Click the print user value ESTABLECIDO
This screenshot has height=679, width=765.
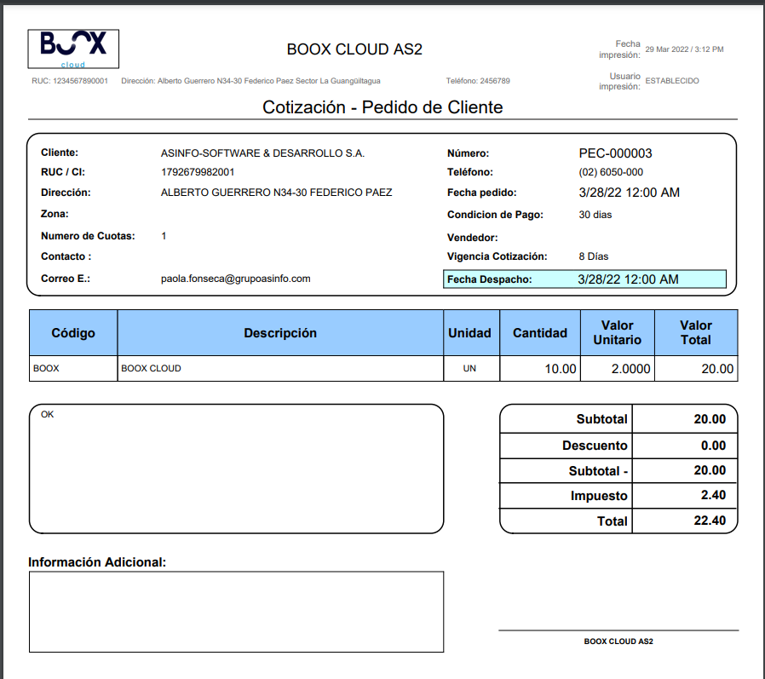[672, 81]
